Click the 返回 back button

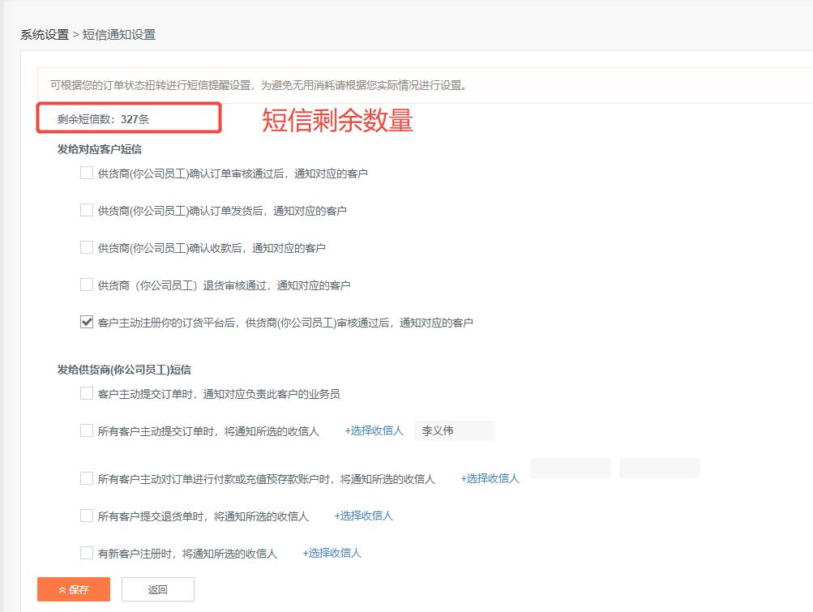[157, 589]
